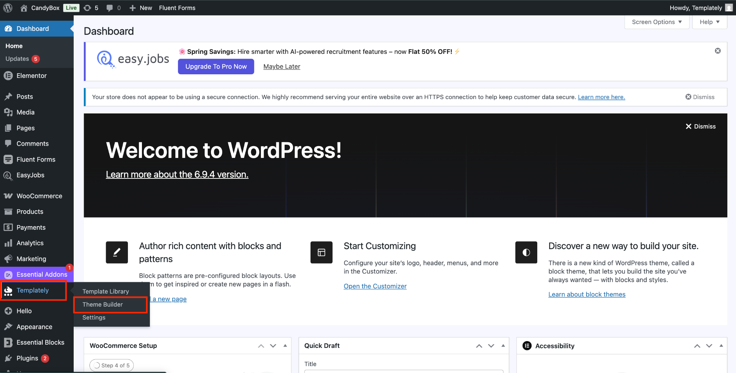This screenshot has height=373, width=736.
Task: Open the Hello plus-circle icon
Action: tap(8, 311)
